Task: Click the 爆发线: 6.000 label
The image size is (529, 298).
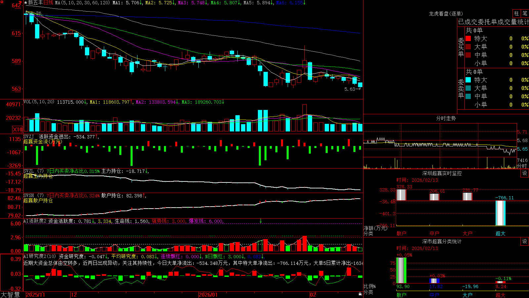Action: click(206, 221)
